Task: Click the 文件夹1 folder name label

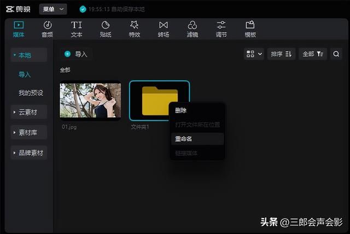Action: point(140,127)
